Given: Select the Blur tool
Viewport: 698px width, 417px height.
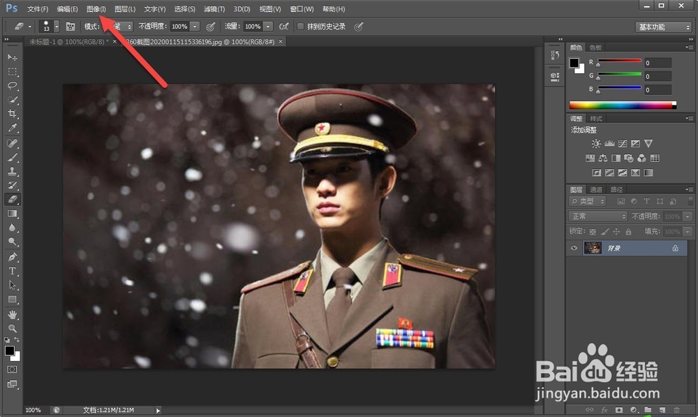Looking at the screenshot, I should pyautogui.click(x=12, y=228).
